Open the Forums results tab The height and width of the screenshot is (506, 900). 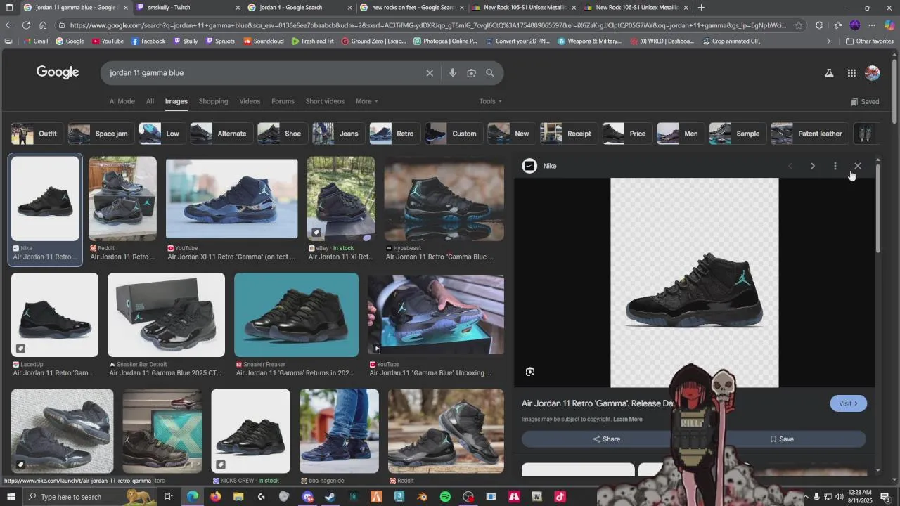tap(283, 101)
